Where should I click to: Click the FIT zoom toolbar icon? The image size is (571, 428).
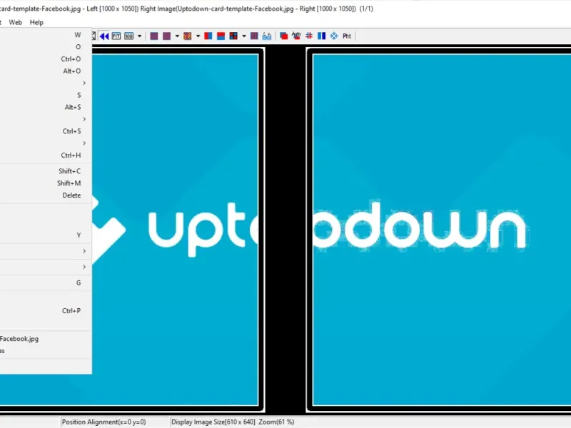[x=116, y=36]
